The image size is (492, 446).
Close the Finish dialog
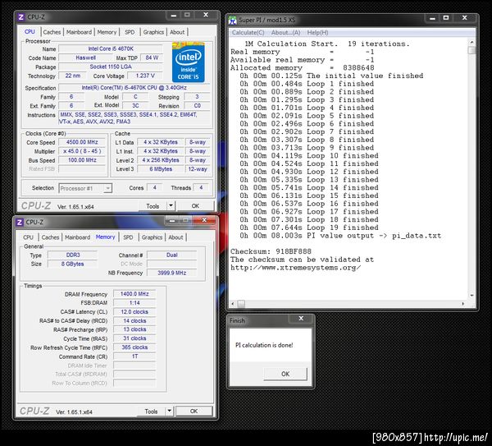tap(301, 319)
